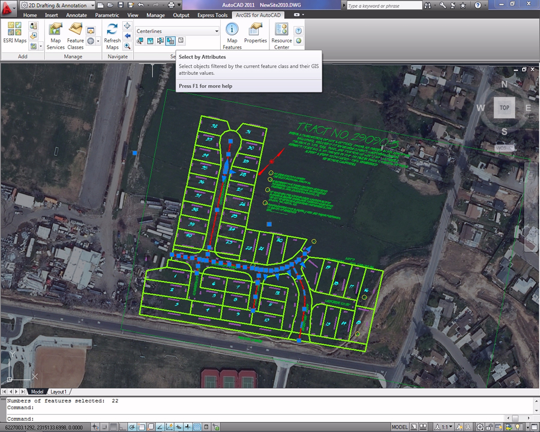Toggle Dynamic Input in status bar
The image size is (540, 432).
(x=178, y=427)
